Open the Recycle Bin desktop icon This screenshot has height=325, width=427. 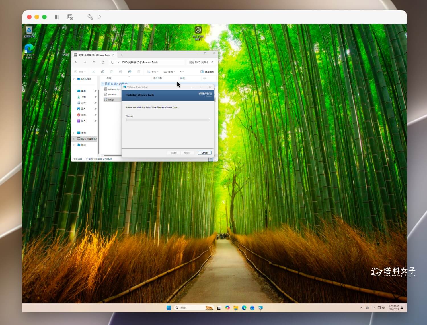click(x=29, y=32)
